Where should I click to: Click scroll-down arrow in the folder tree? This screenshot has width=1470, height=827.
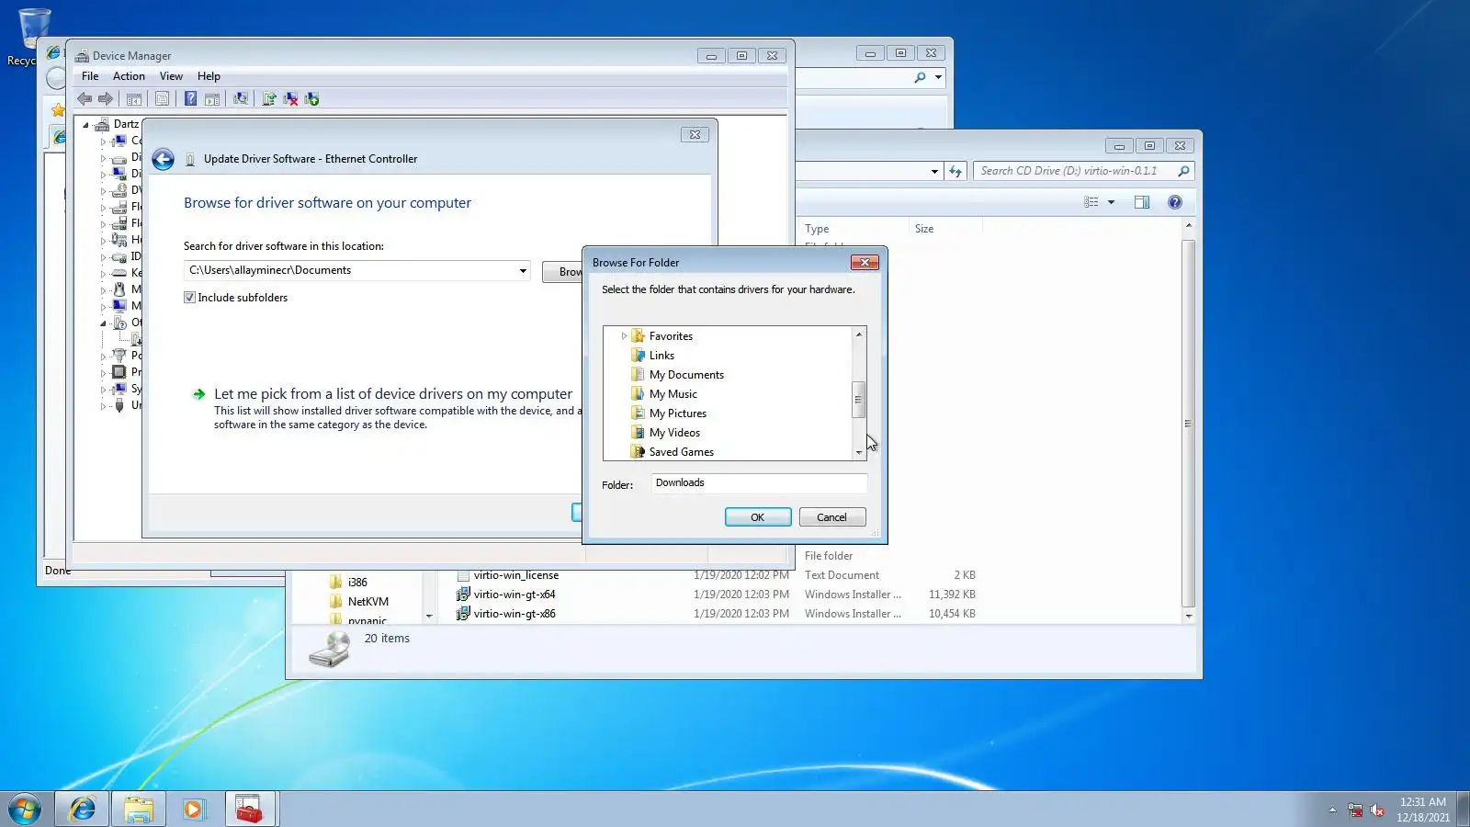coord(859,452)
